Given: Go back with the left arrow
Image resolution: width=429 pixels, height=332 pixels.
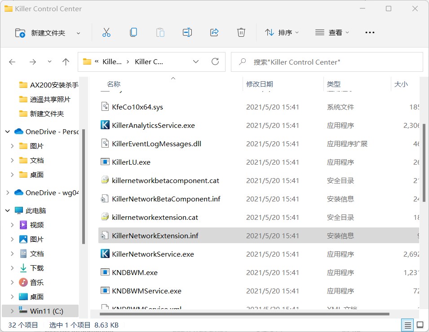Looking at the screenshot, I should 12,62.
